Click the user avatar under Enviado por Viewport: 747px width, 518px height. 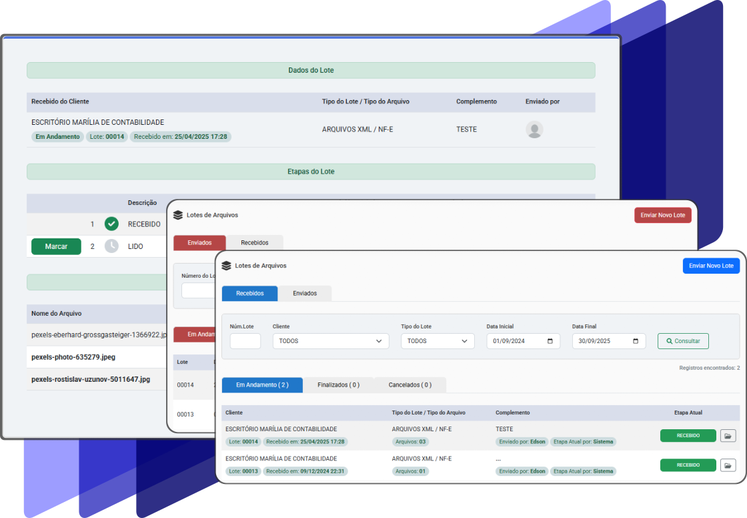(x=534, y=129)
